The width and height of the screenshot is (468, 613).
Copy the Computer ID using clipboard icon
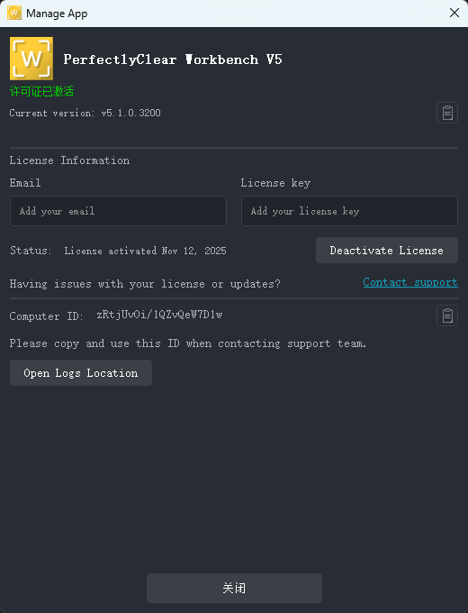click(x=447, y=316)
